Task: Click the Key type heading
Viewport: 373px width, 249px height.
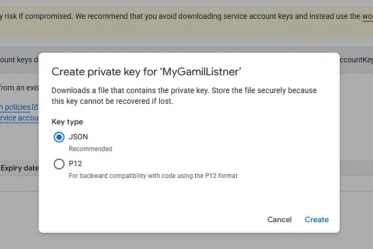Action: click(68, 122)
